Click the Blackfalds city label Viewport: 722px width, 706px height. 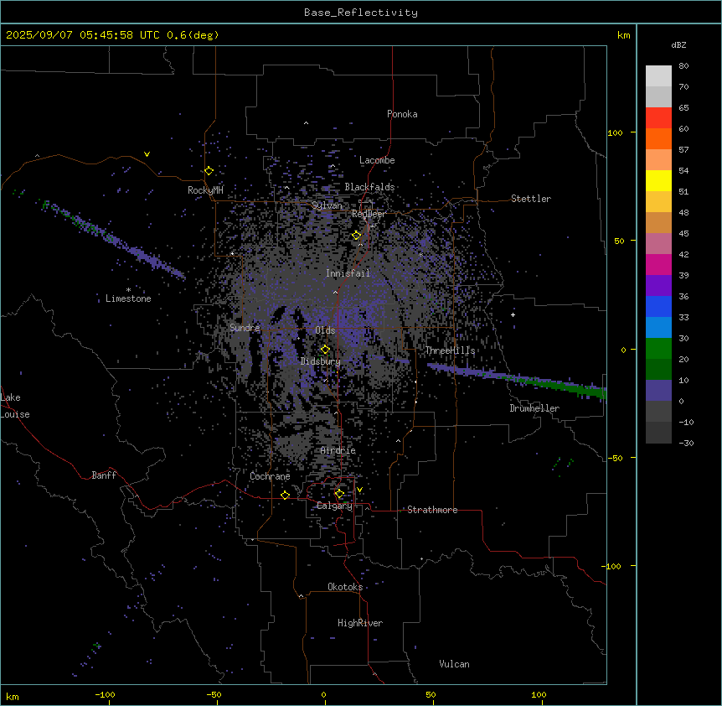369,187
